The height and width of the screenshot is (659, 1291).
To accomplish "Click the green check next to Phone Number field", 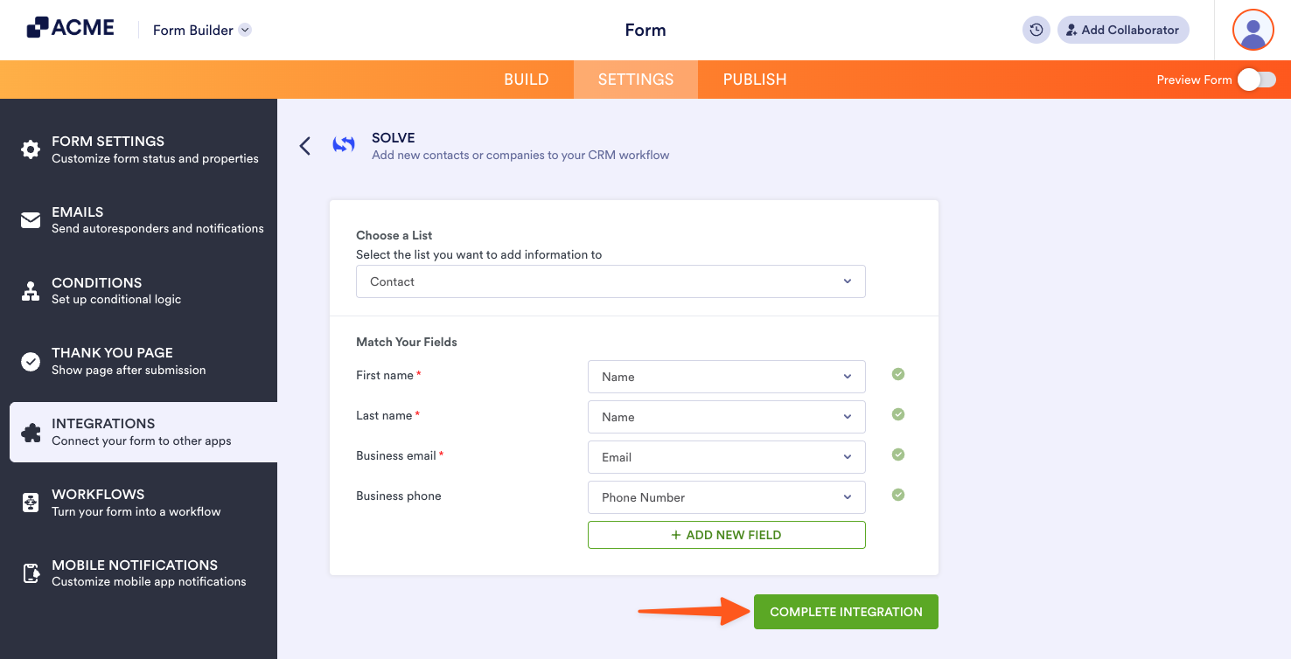I will (897, 495).
